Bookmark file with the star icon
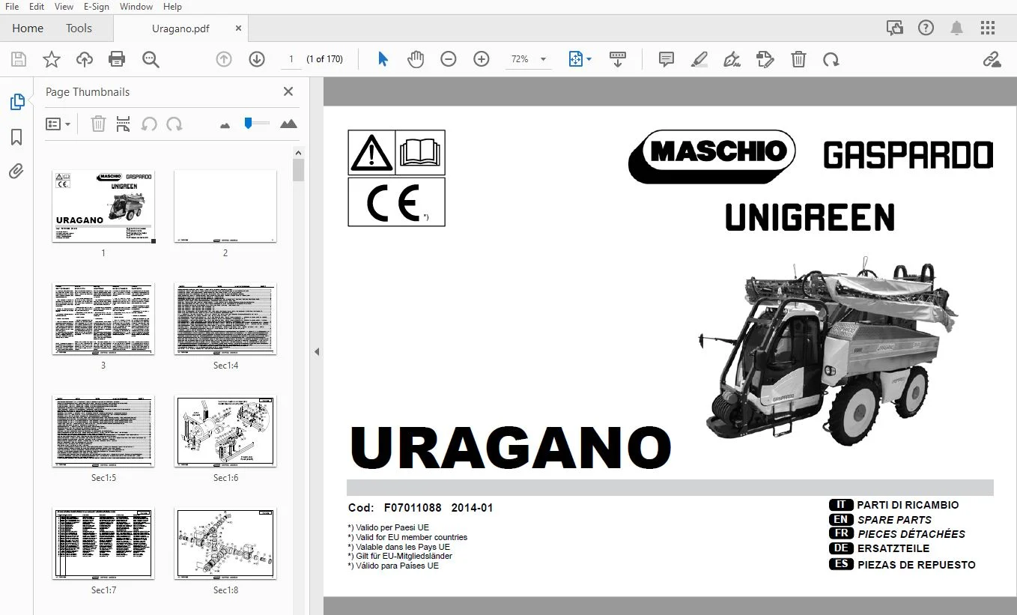Screen dimensions: 1017x615 tap(52, 59)
